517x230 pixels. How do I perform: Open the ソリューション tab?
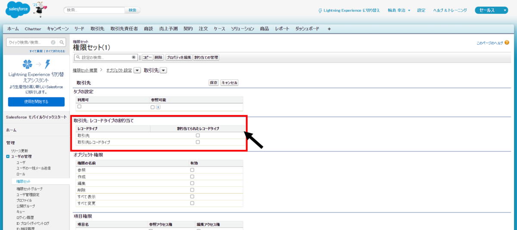coord(243,29)
